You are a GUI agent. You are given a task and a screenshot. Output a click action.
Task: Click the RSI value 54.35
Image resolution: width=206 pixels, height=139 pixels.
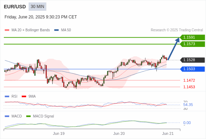pyautogui.click(x=188, y=105)
